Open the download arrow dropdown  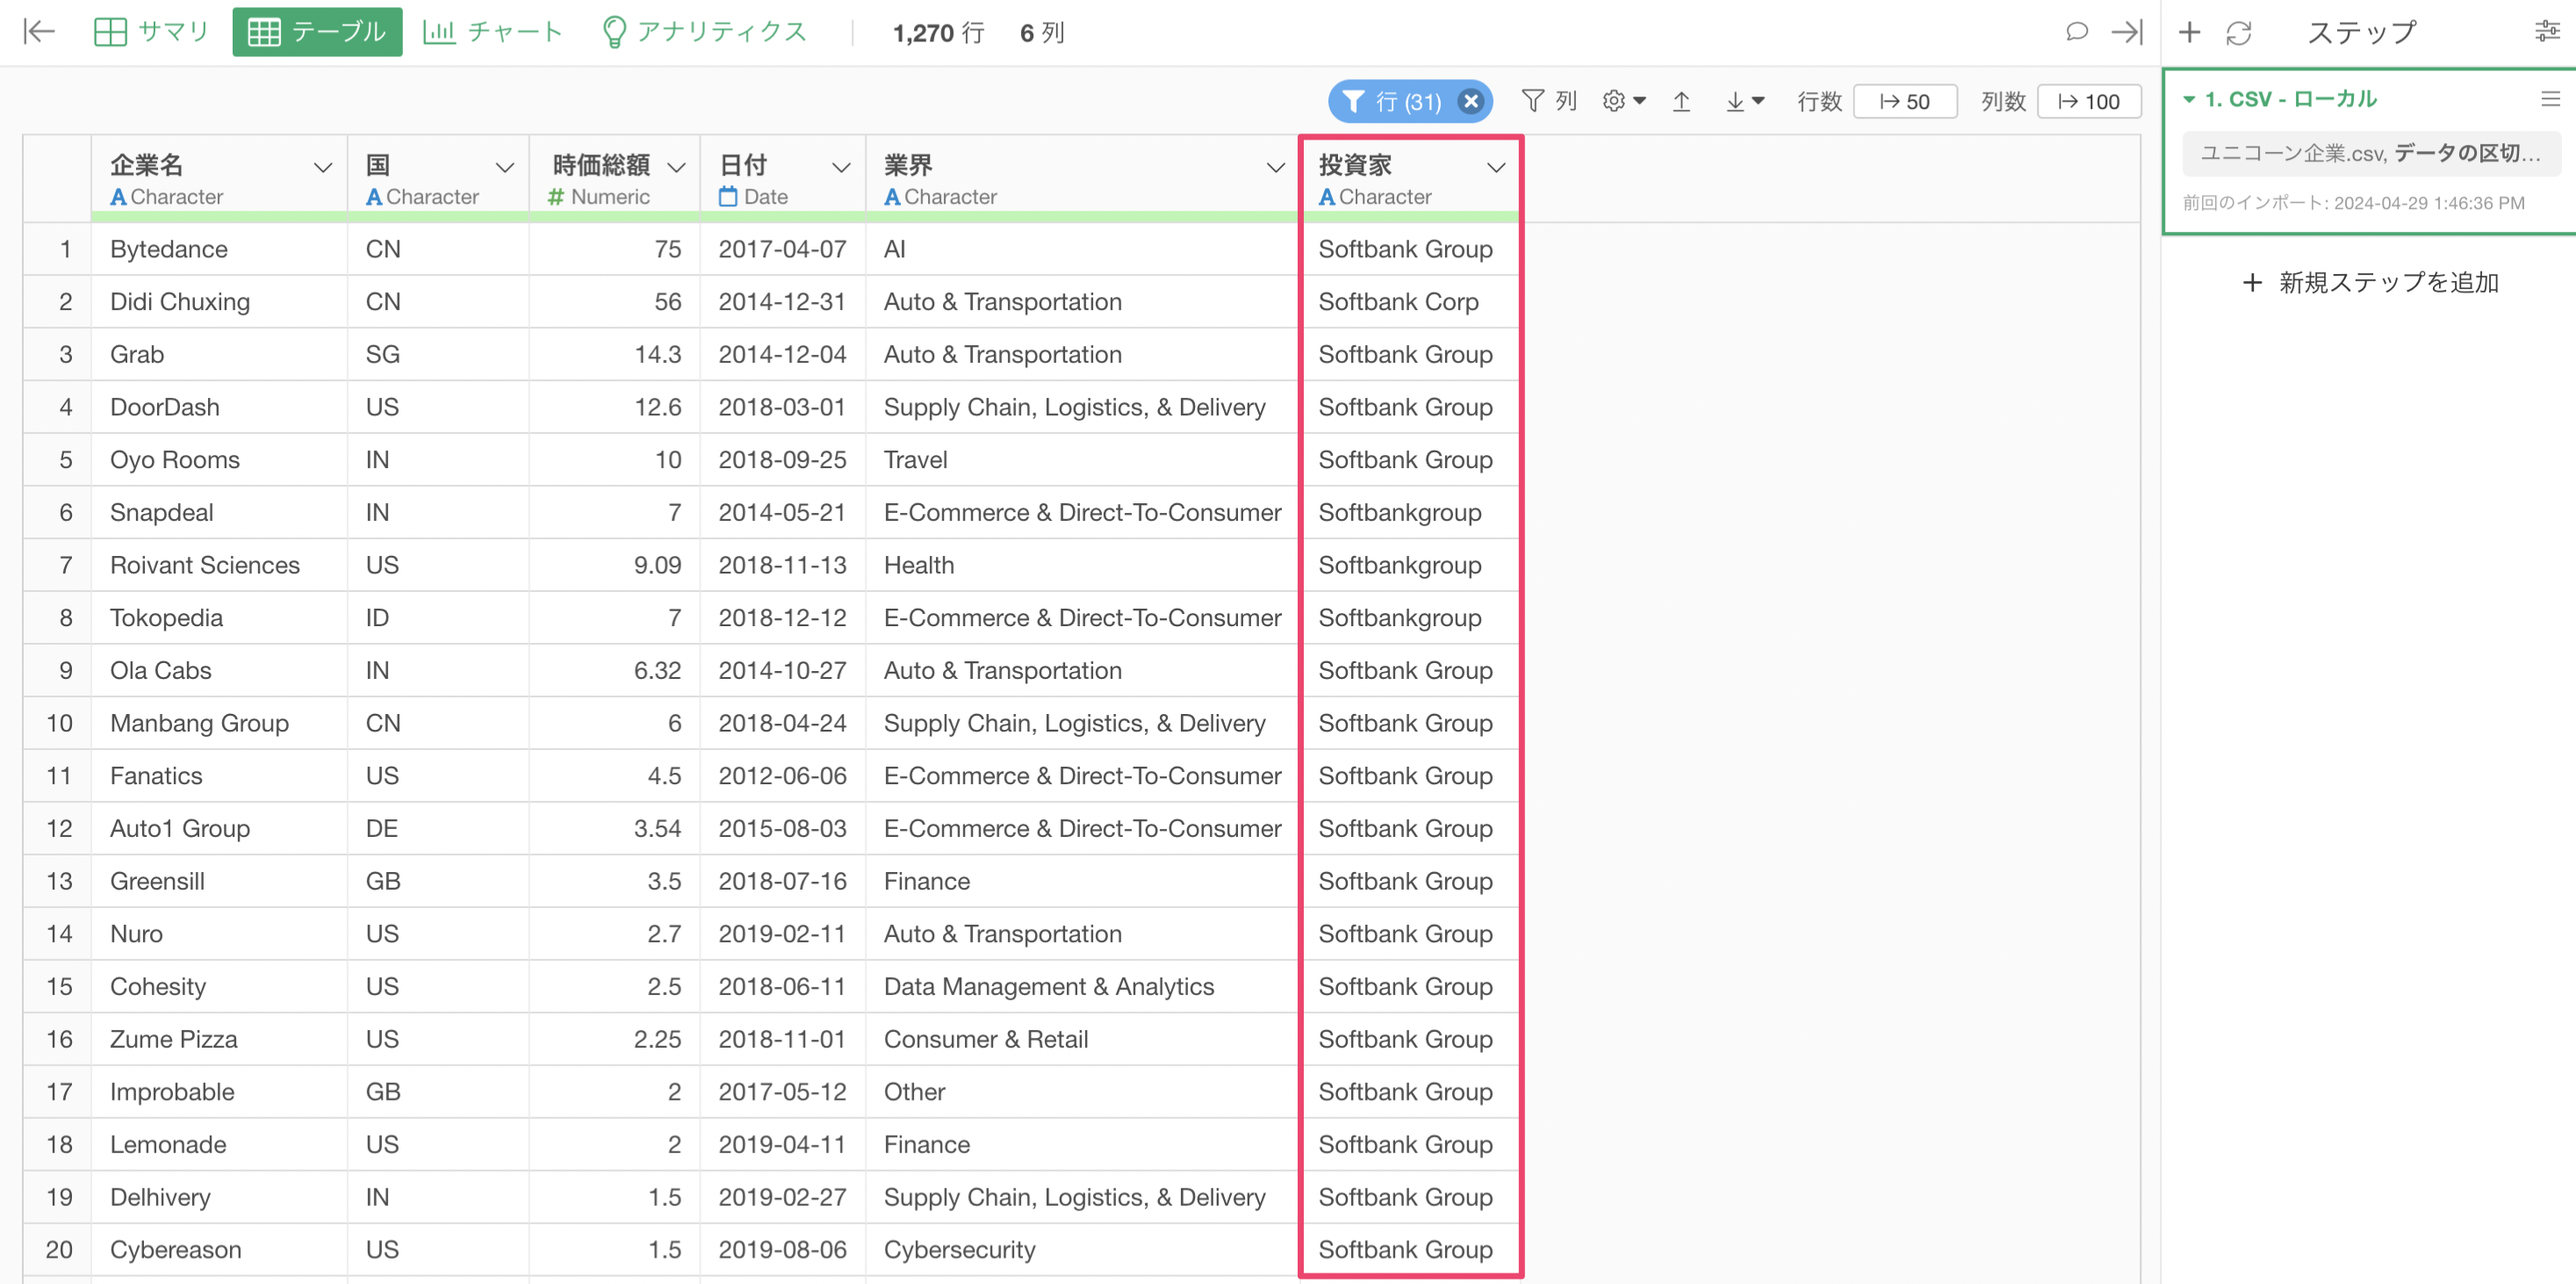(1745, 101)
